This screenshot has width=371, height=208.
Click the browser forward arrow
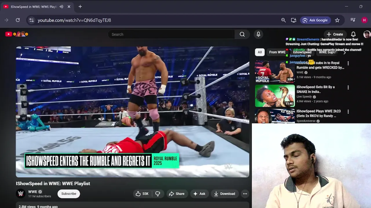click(6, 20)
